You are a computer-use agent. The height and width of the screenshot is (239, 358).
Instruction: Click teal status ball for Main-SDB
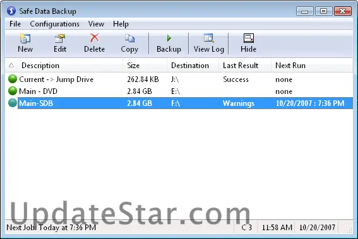tap(13, 103)
